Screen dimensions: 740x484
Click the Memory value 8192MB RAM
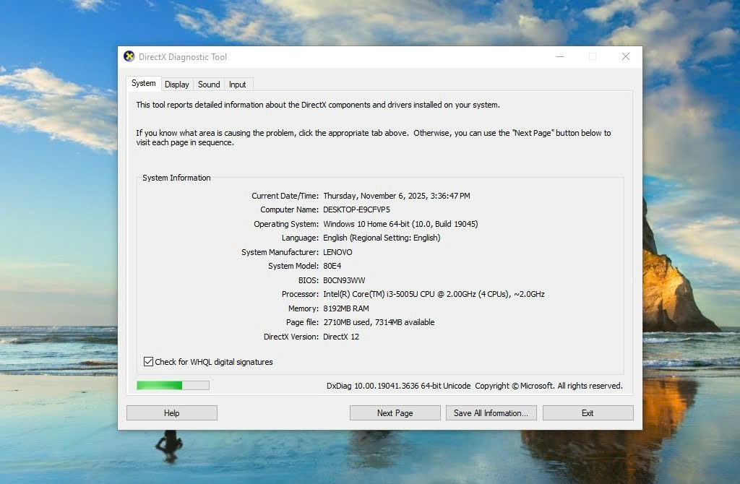[346, 308]
